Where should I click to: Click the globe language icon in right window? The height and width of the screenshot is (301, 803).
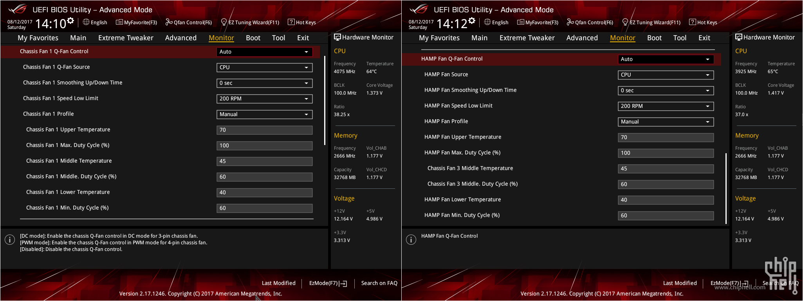click(487, 22)
